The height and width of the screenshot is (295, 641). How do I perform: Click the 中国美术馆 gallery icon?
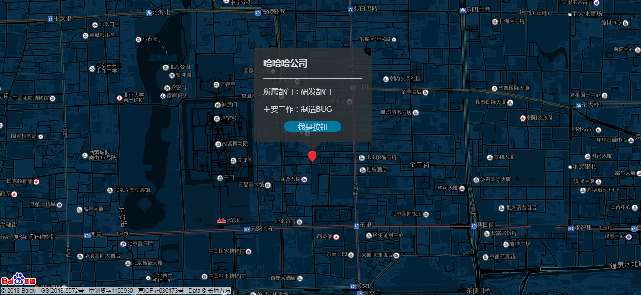pos(297,81)
